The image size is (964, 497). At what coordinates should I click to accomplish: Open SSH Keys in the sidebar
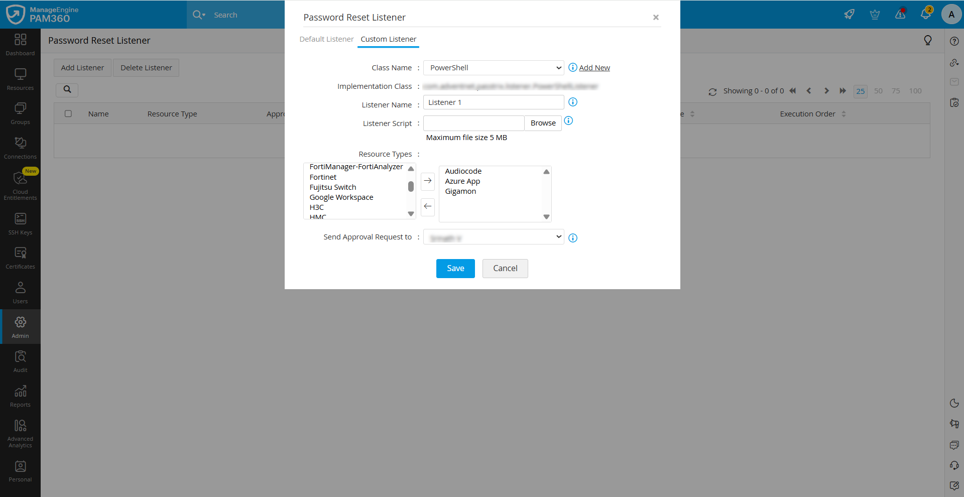[20, 224]
